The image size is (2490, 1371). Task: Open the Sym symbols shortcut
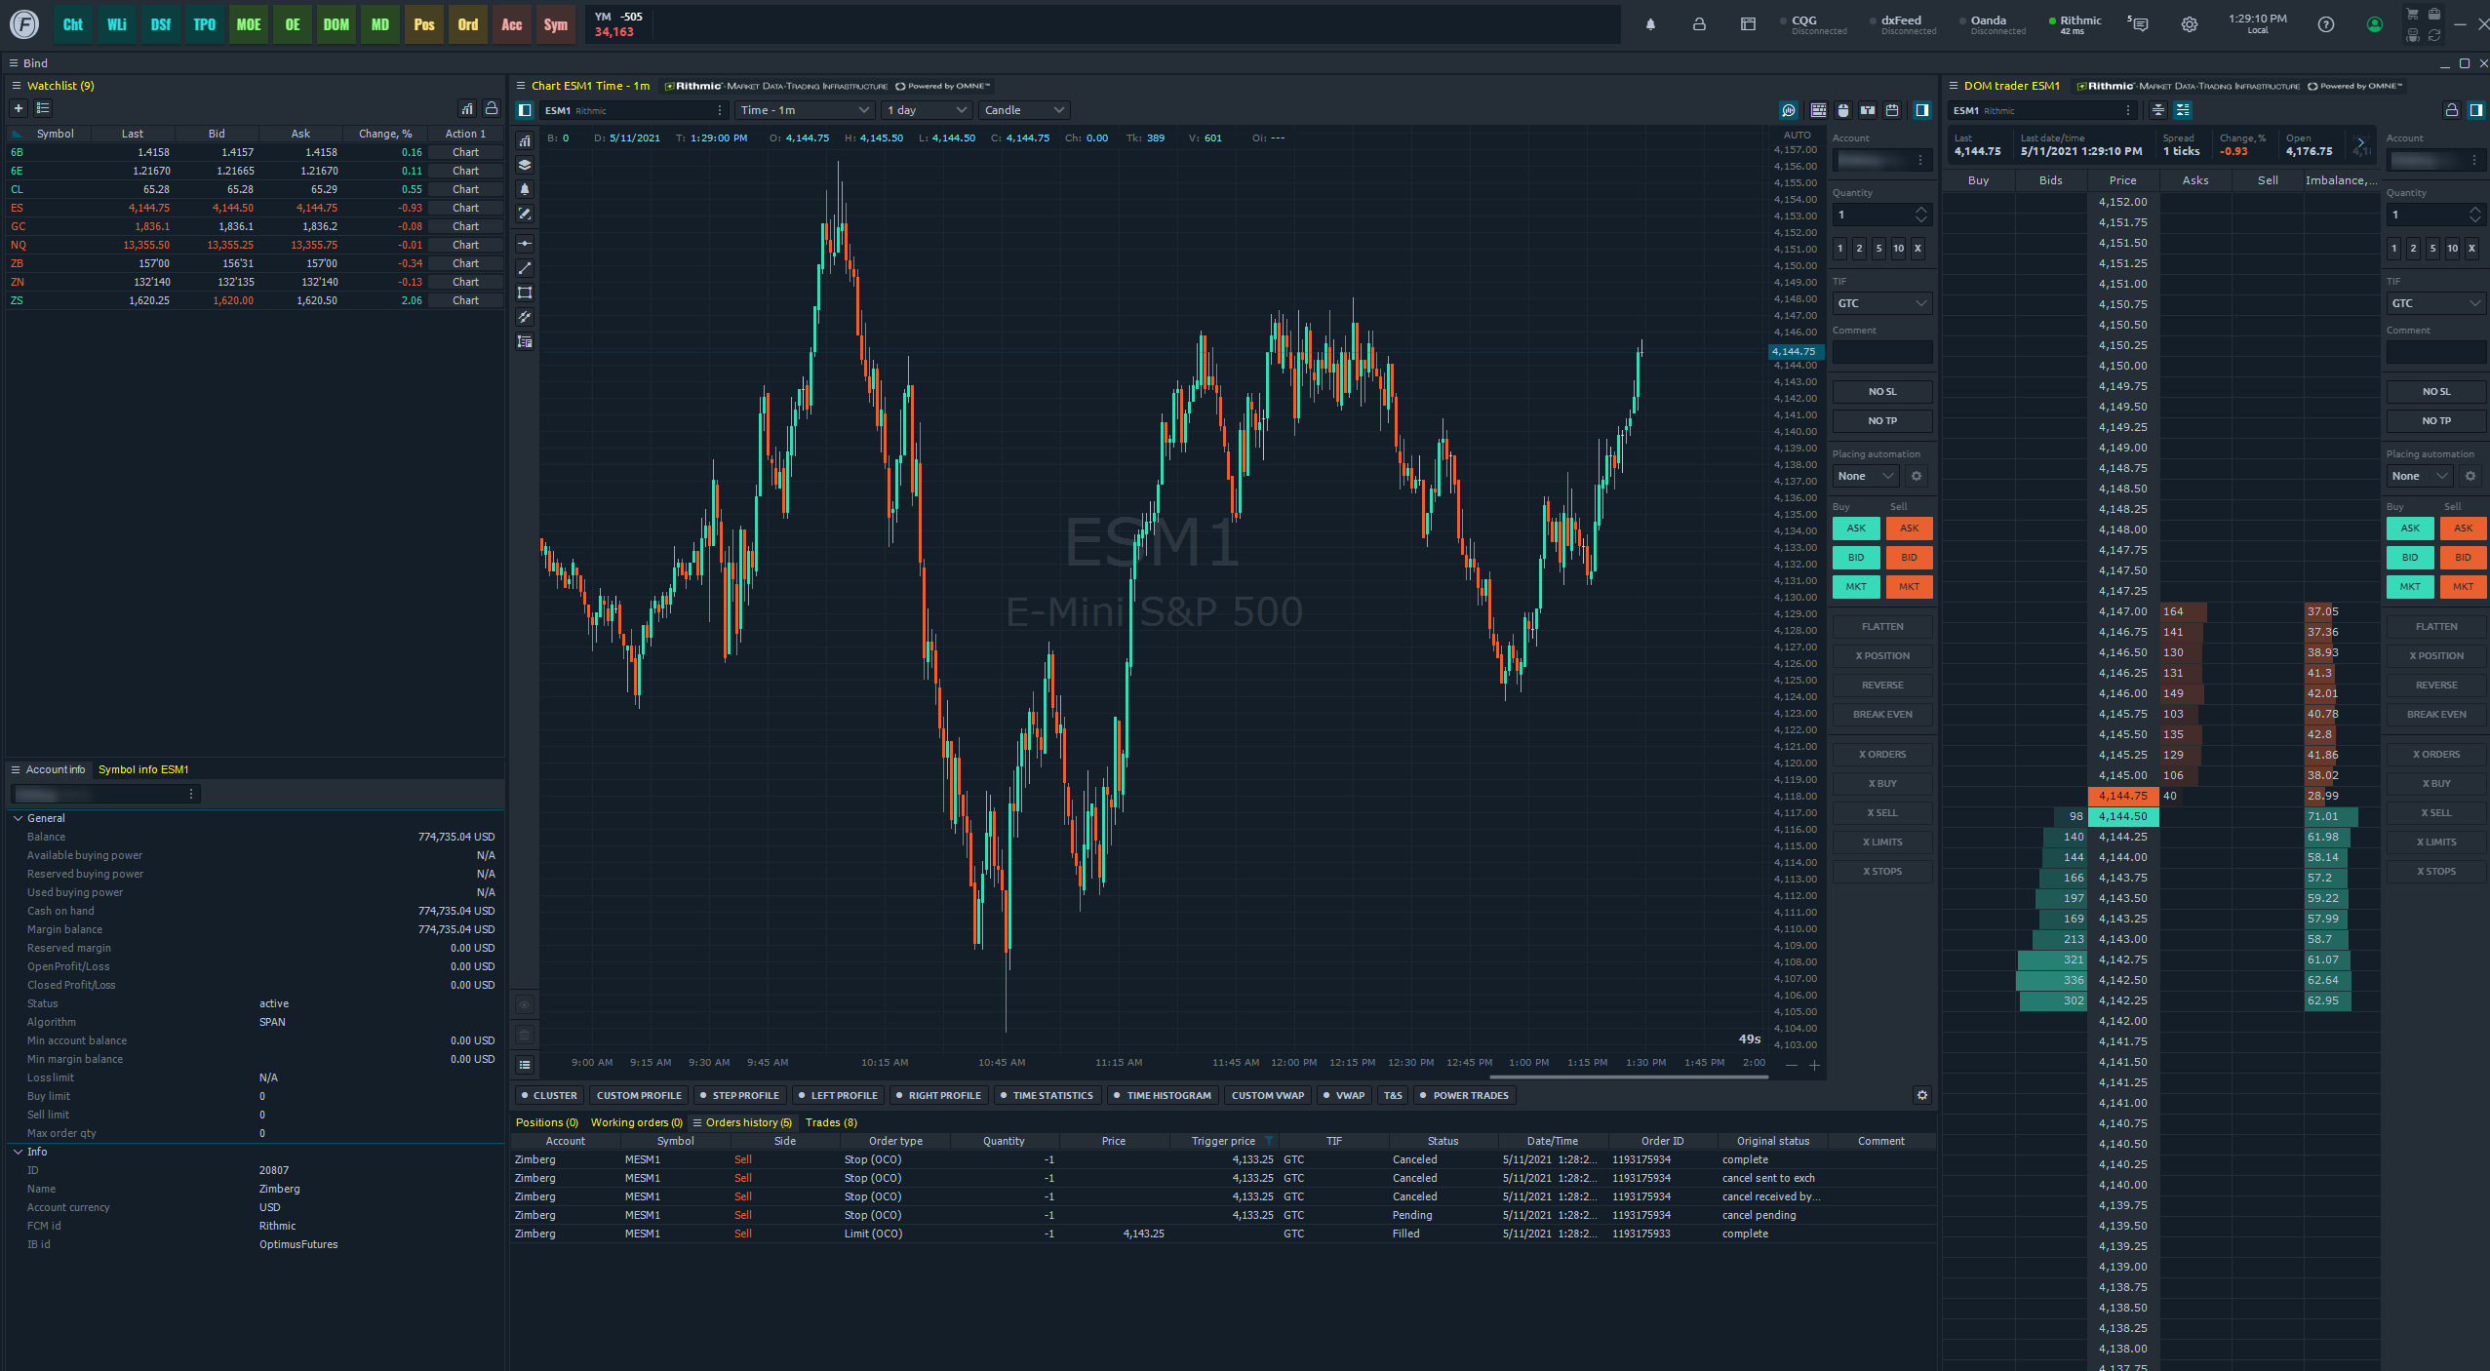[556, 24]
